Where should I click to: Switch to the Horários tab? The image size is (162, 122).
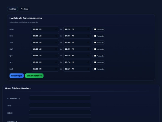click(x=12, y=9)
